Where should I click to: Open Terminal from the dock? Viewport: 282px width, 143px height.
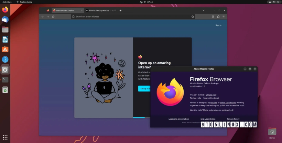(5, 80)
